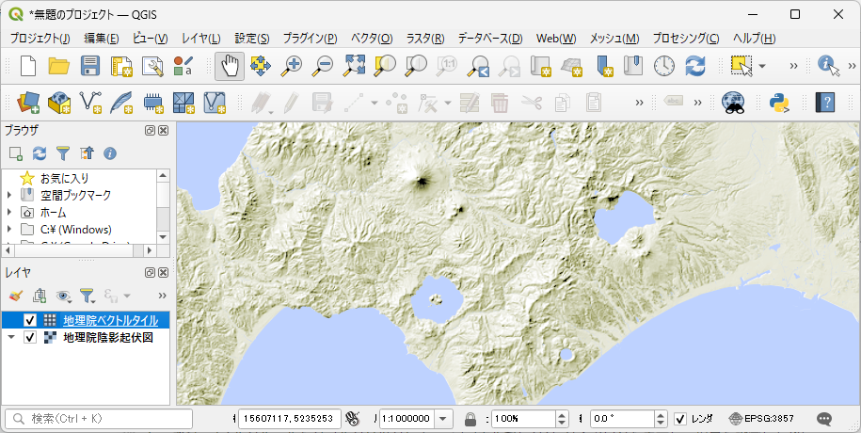
Task: Select the Identify Features tool
Action: (828, 66)
